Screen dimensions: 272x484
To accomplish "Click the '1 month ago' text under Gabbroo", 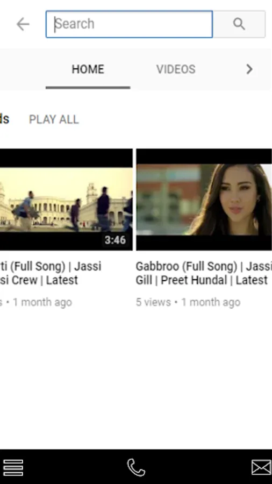I will (211, 302).
